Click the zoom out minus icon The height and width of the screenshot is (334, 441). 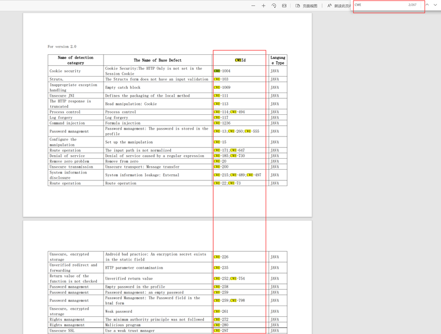click(253, 6)
